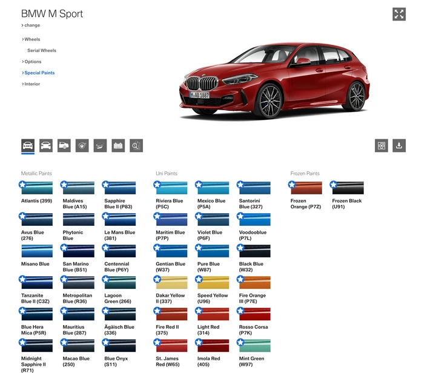Choose the Light Red (314) swatch

click(x=213, y=314)
